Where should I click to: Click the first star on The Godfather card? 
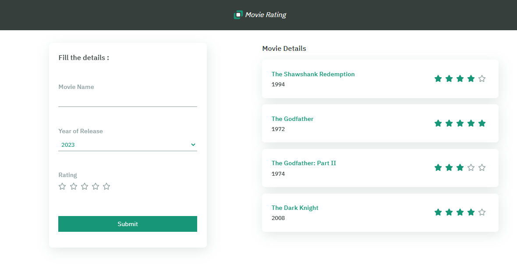[x=438, y=123]
